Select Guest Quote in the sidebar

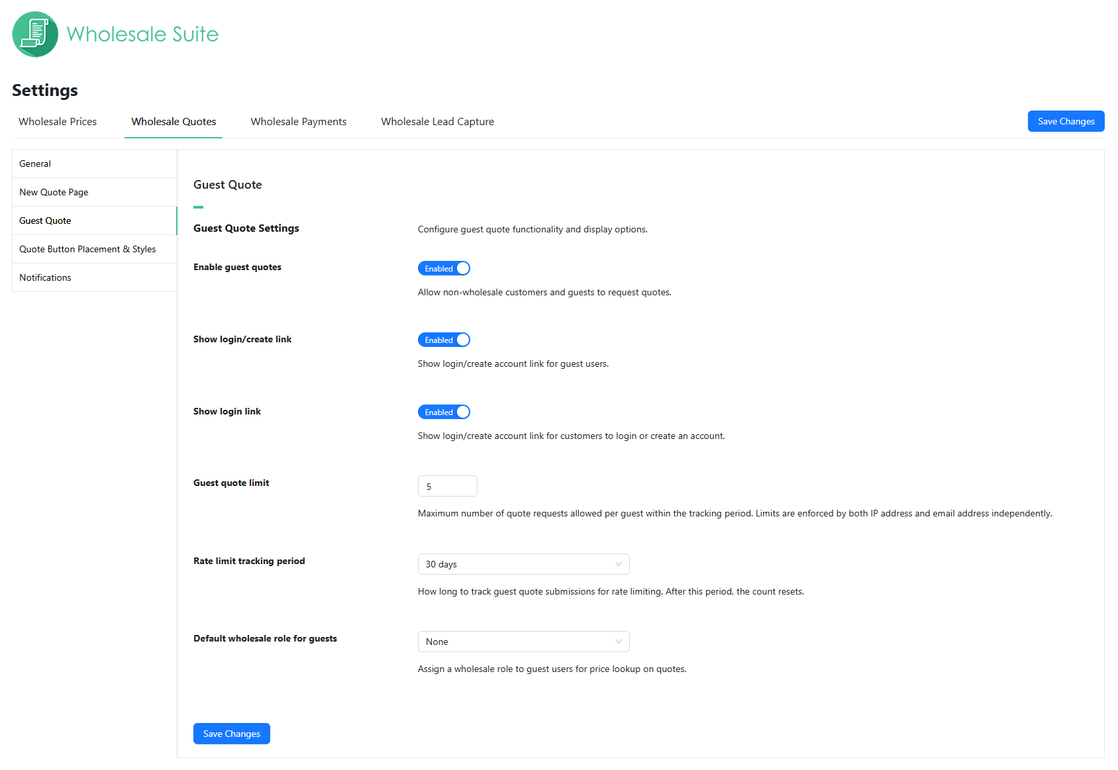tap(45, 220)
